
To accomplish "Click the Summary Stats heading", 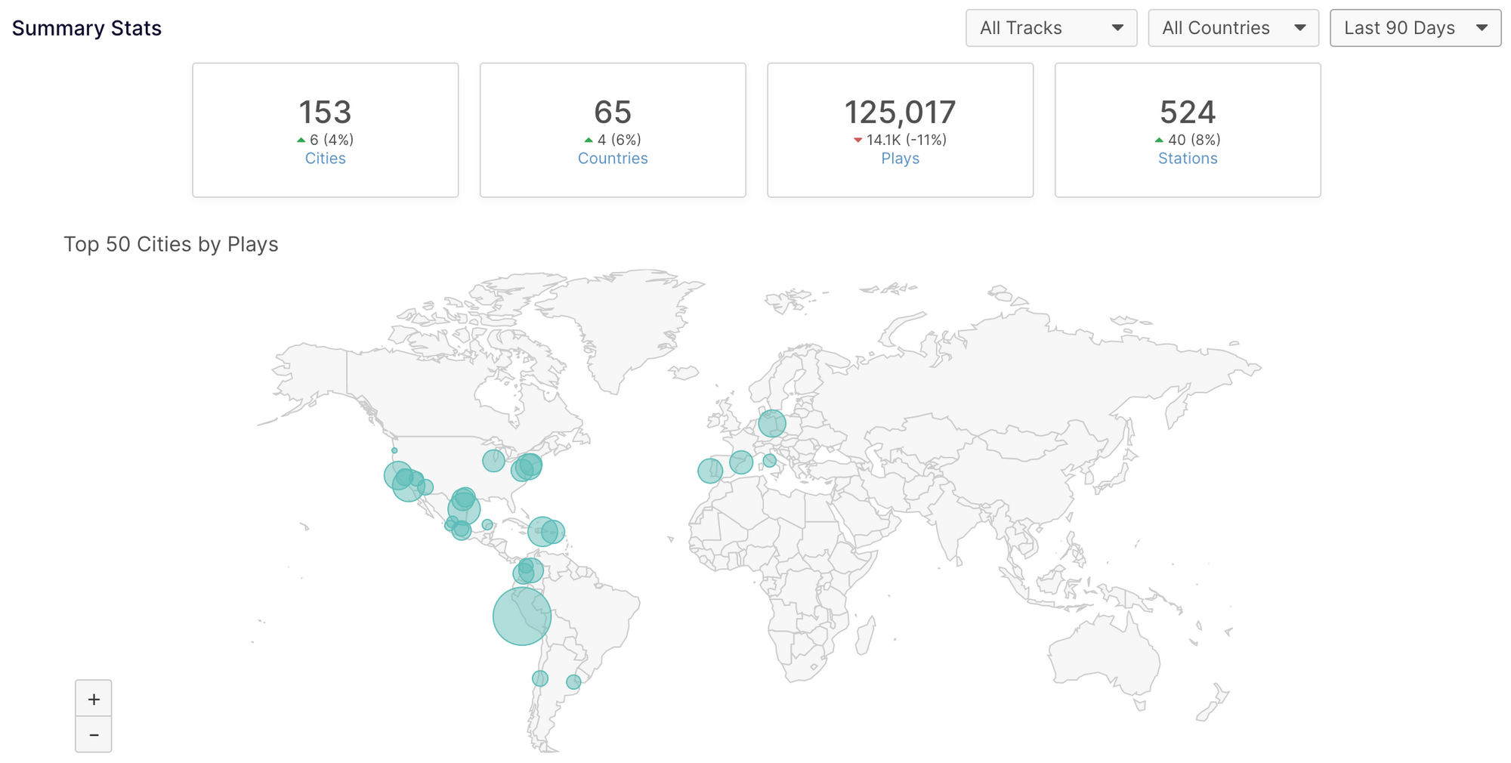I will (x=87, y=29).
